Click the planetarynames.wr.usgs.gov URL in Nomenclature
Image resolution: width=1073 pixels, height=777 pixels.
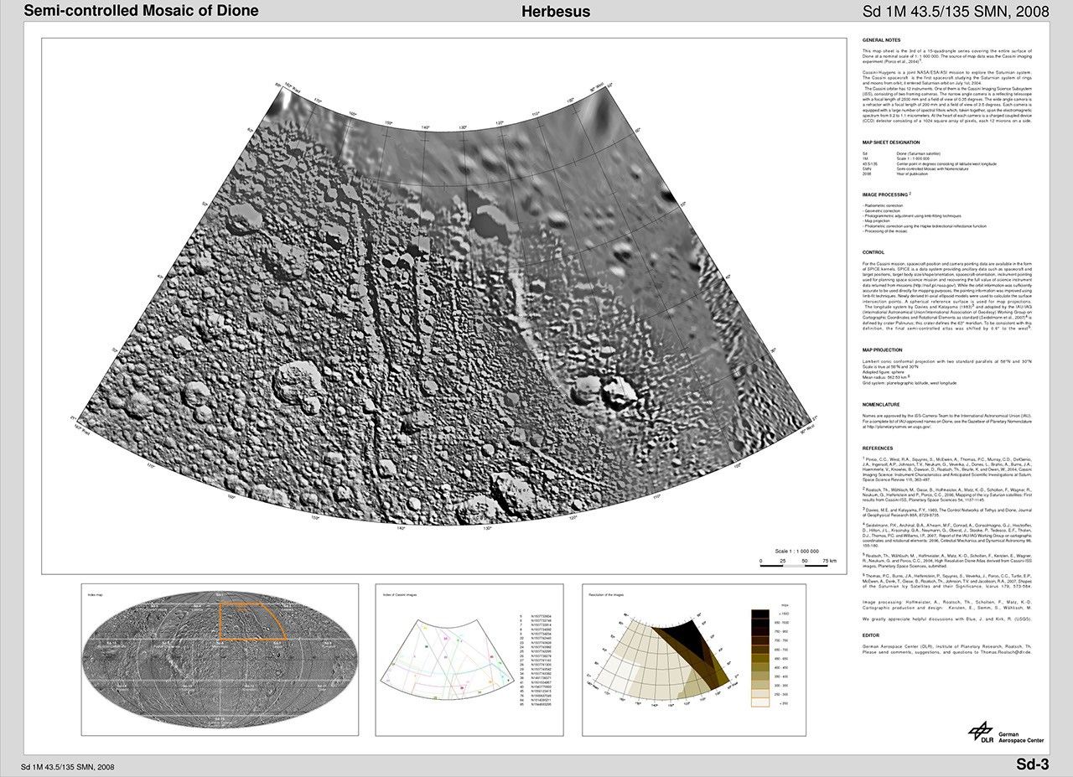coord(899,425)
